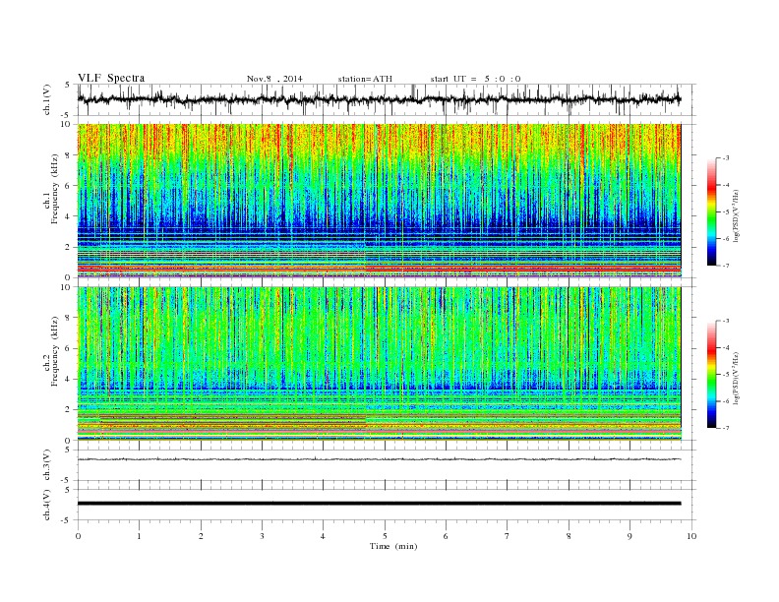Click the ch.2 color scale bar
This screenshot has width=779, height=602.
(x=712, y=375)
